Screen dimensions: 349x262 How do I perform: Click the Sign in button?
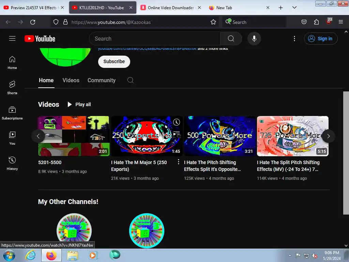(x=320, y=39)
